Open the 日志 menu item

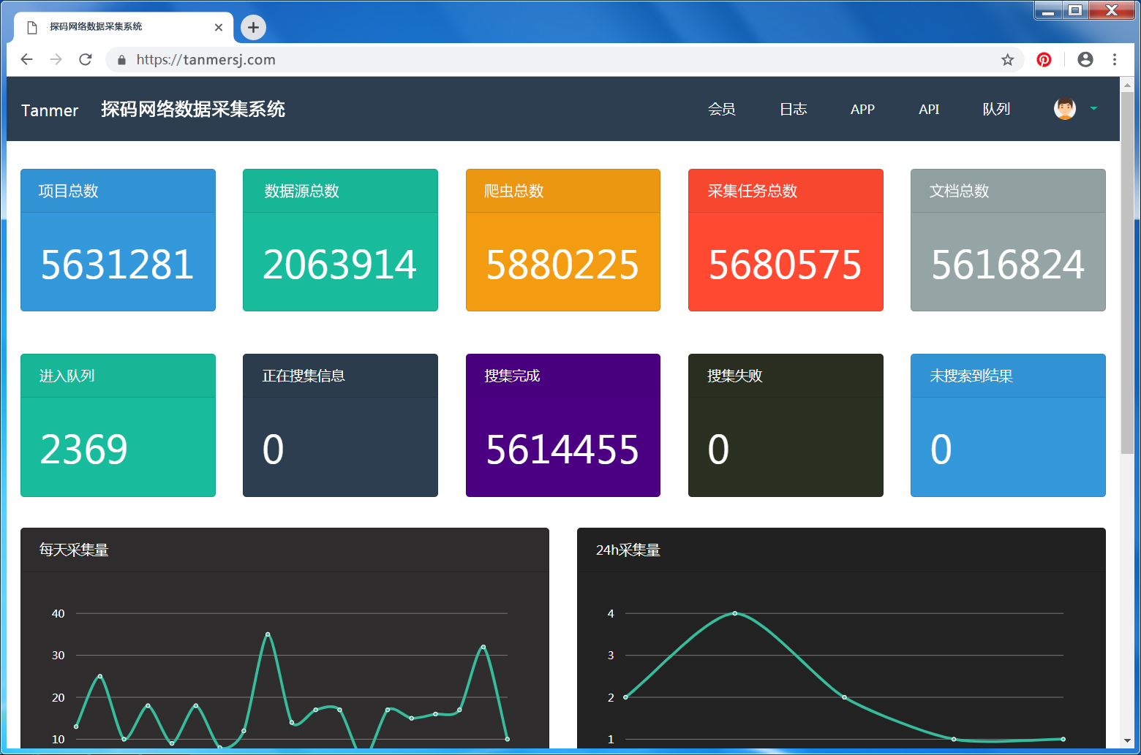[x=794, y=109]
